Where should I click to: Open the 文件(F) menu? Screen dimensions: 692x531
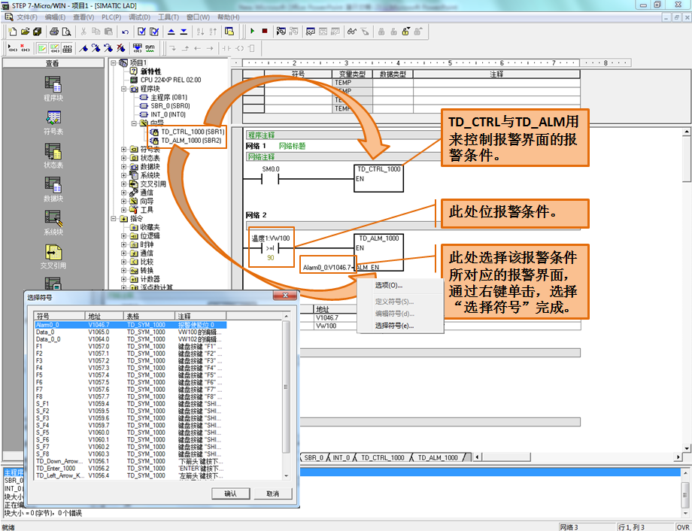pos(27,17)
